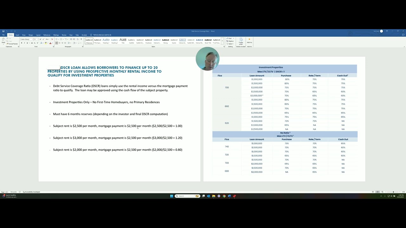Click the text 'Investment Properties Only'
The width and height of the screenshot is (406, 228).
(71, 102)
